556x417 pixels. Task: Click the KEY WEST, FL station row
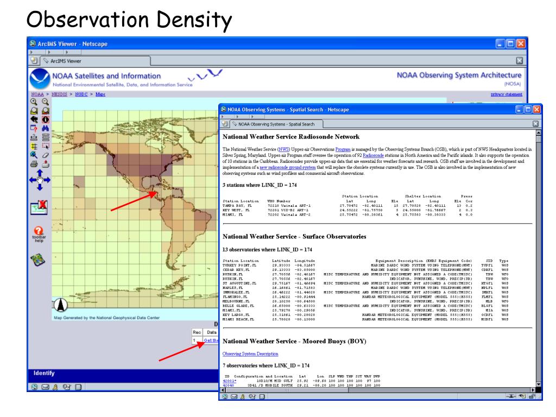[347, 210]
